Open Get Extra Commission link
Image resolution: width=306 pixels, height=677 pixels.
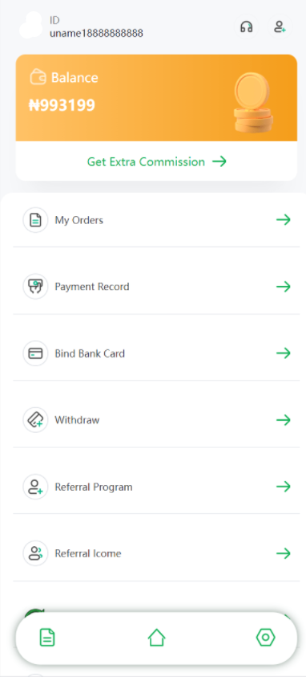tap(157, 162)
